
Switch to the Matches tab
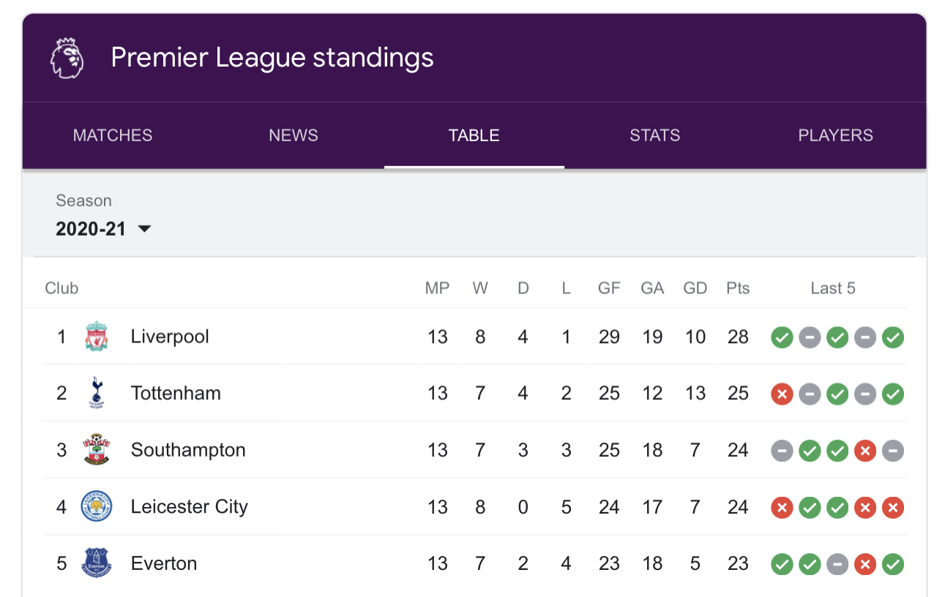(113, 135)
